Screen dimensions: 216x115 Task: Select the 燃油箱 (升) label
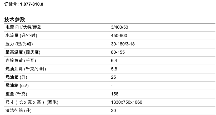click(17, 77)
